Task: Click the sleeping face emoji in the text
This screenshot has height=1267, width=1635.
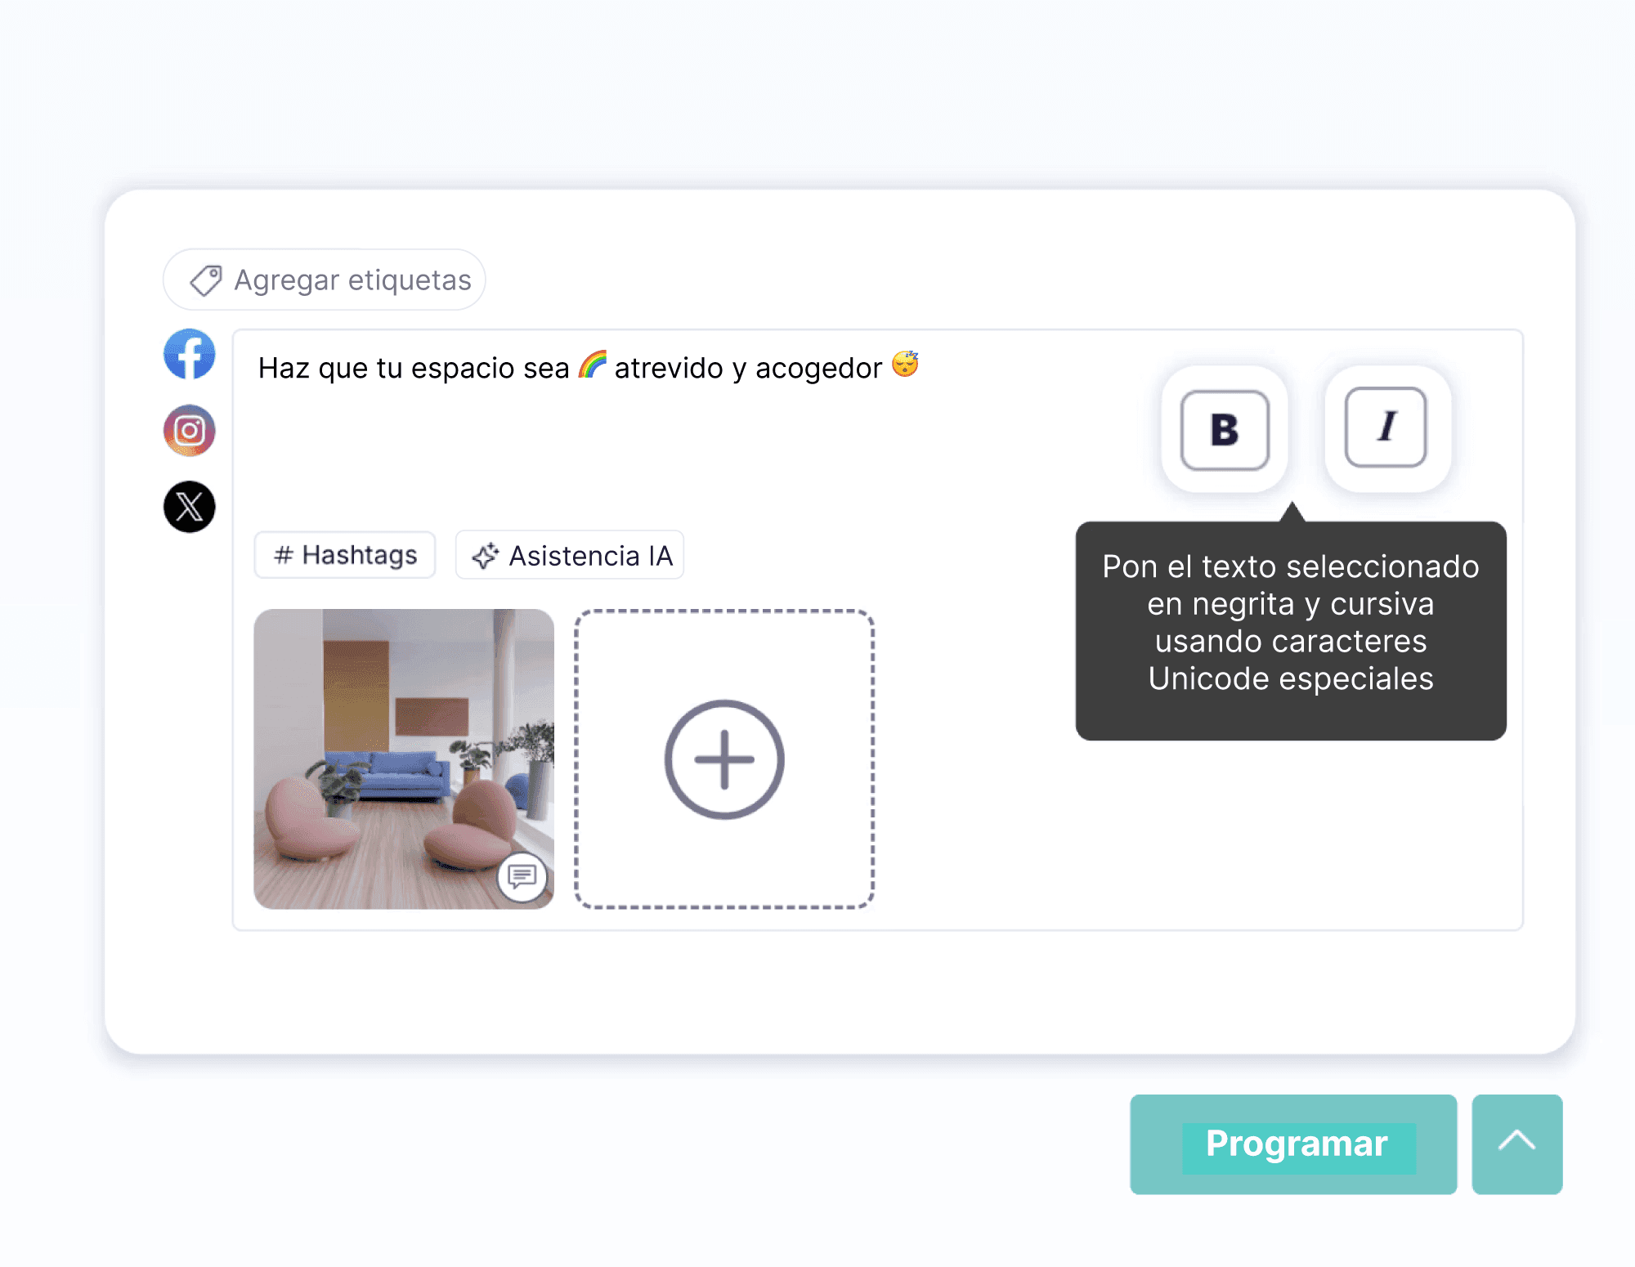Action: point(906,364)
